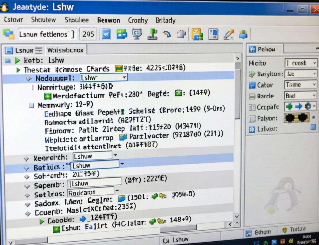The height and width of the screenshot is (245, 319).
Task: Switch to the Peinon panel tab
Action: point(265,49)
